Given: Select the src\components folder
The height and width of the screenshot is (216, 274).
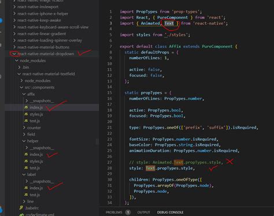Looking at the screenshot, I should coord(39,87).
